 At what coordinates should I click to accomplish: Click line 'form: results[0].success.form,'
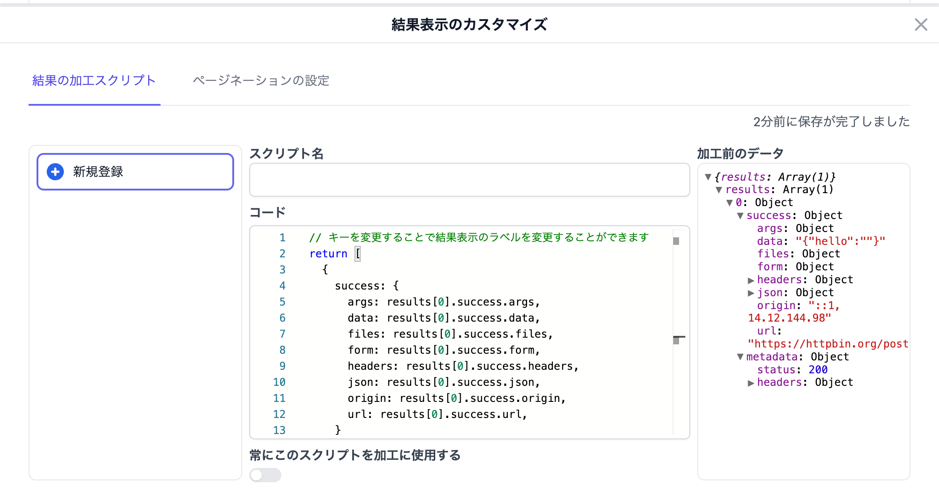tap(444, 350)
